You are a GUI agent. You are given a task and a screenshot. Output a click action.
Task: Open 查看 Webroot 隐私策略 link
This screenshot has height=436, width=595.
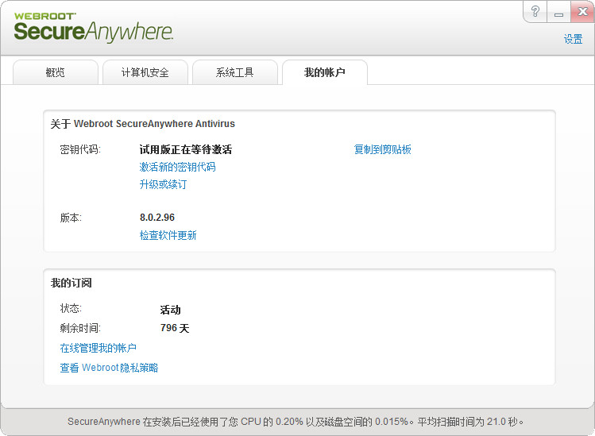point(109,368)
